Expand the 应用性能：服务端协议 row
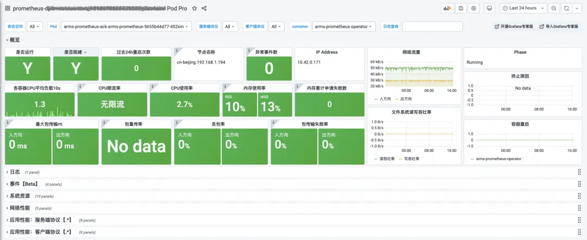The height and width of the screenshot is (240, 587). (39, 220)
